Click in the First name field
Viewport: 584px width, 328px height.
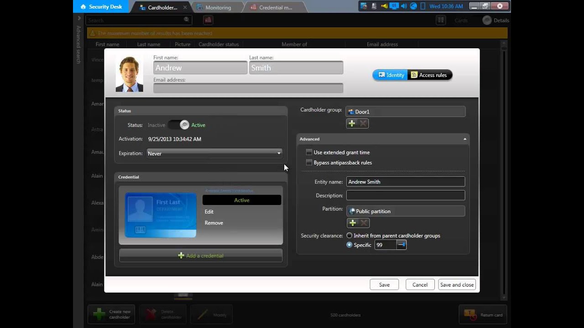coord(200,68)
